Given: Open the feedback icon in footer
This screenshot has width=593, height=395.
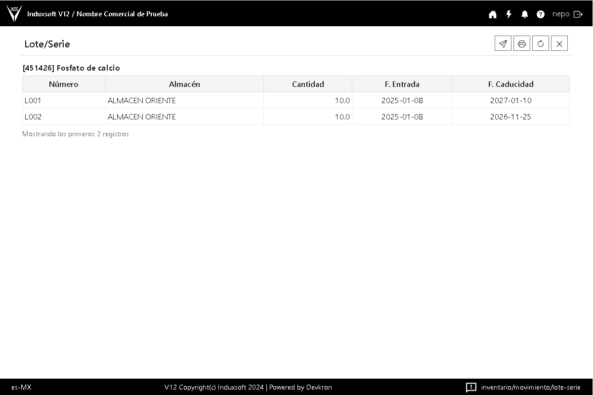Looking at the screenshot, I should (x=471, y=387).
